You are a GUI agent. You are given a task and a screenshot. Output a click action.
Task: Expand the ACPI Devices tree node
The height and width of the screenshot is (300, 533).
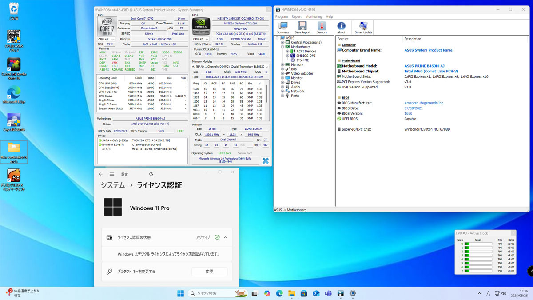288,51
